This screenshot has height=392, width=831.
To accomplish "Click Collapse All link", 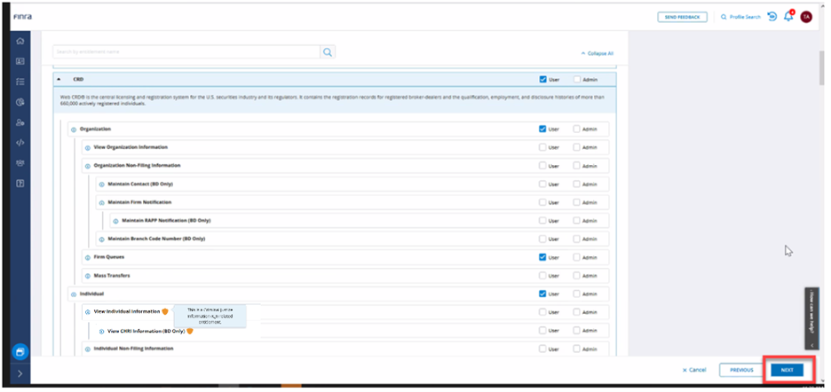I will (597, 53).
